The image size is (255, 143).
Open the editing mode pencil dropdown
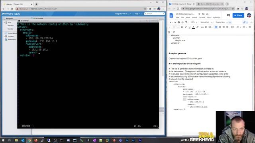pos(245,22)
